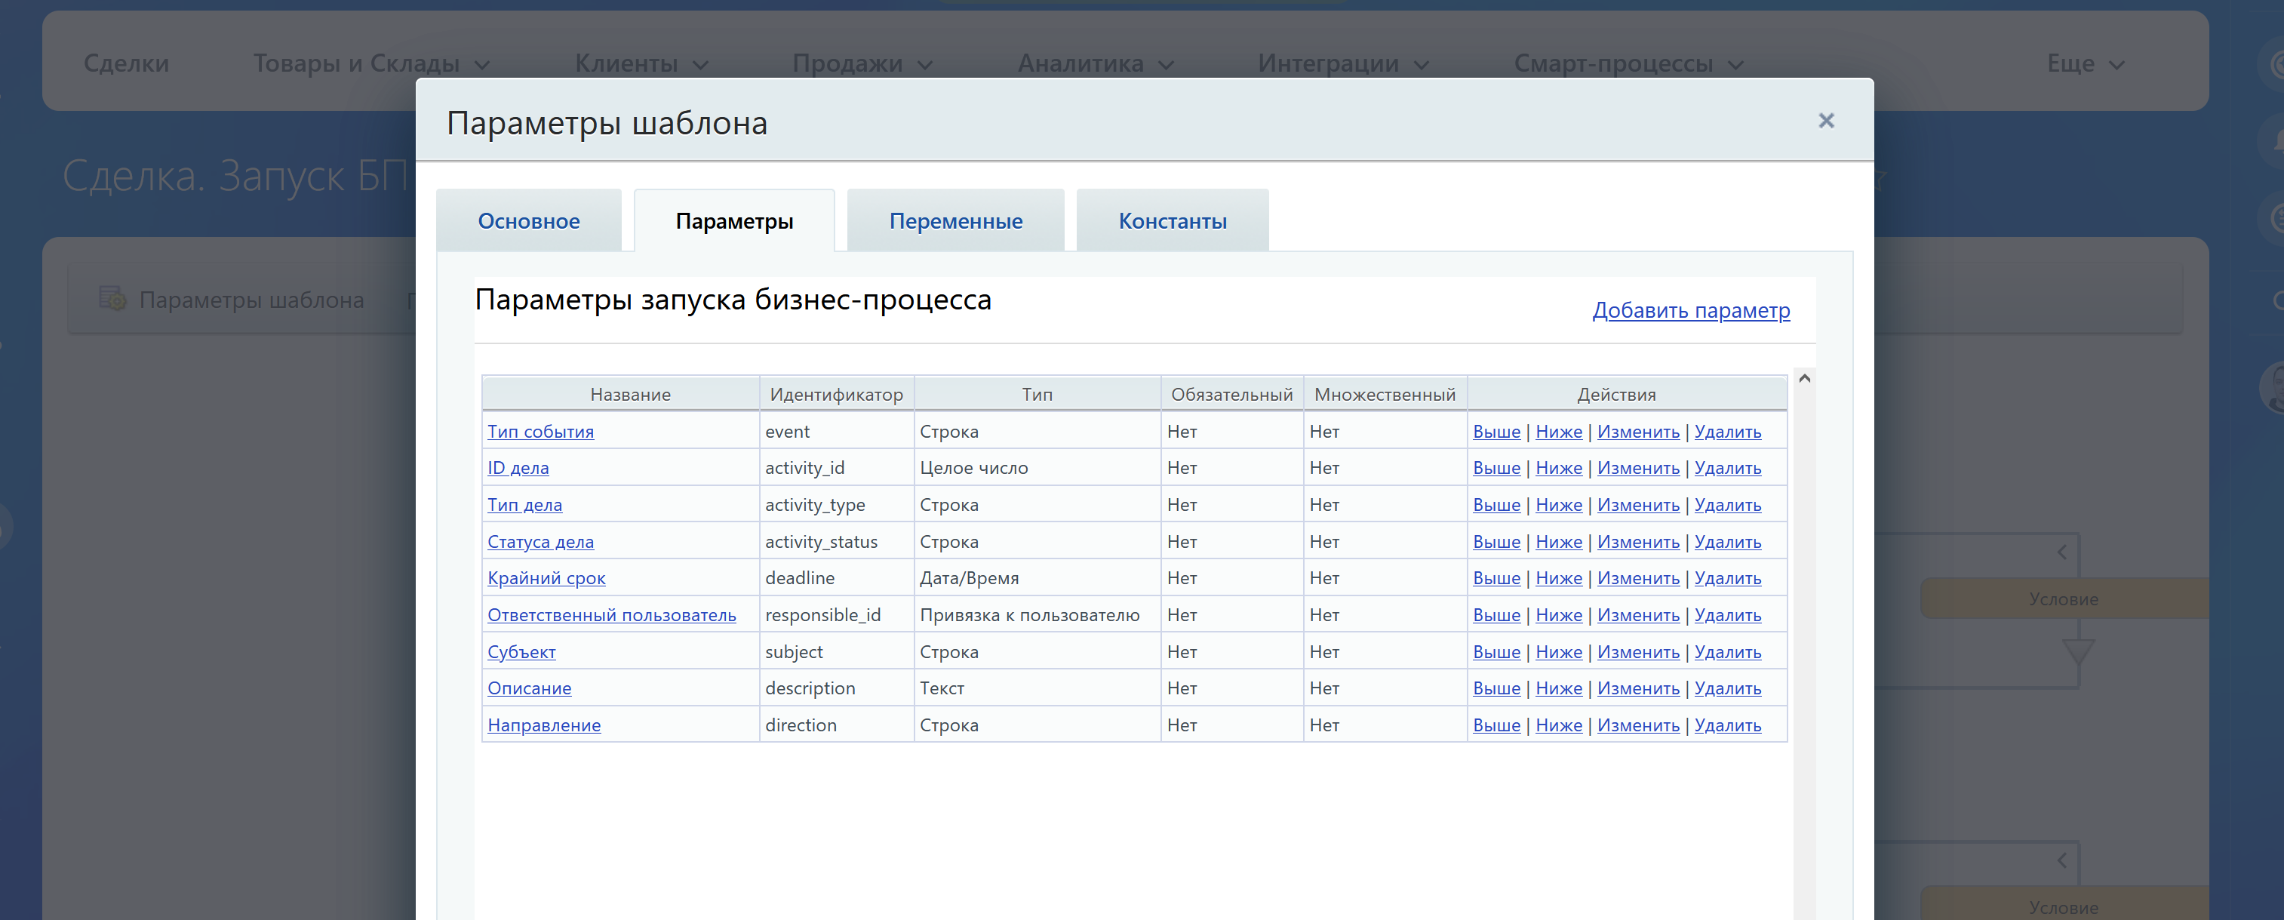Click scroll up arrow in parameters list
This screenshot has height=920, width=2284.
[1803, 379]
